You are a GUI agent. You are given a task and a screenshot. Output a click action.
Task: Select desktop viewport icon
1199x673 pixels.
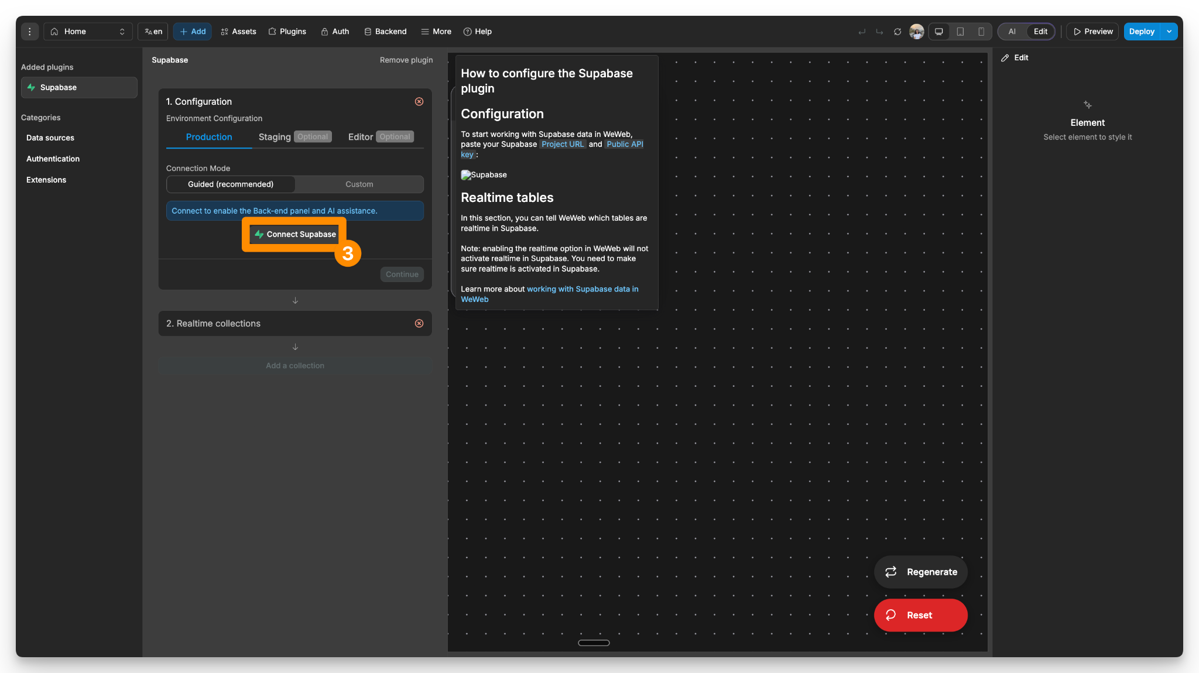click(x=939, y=32)
